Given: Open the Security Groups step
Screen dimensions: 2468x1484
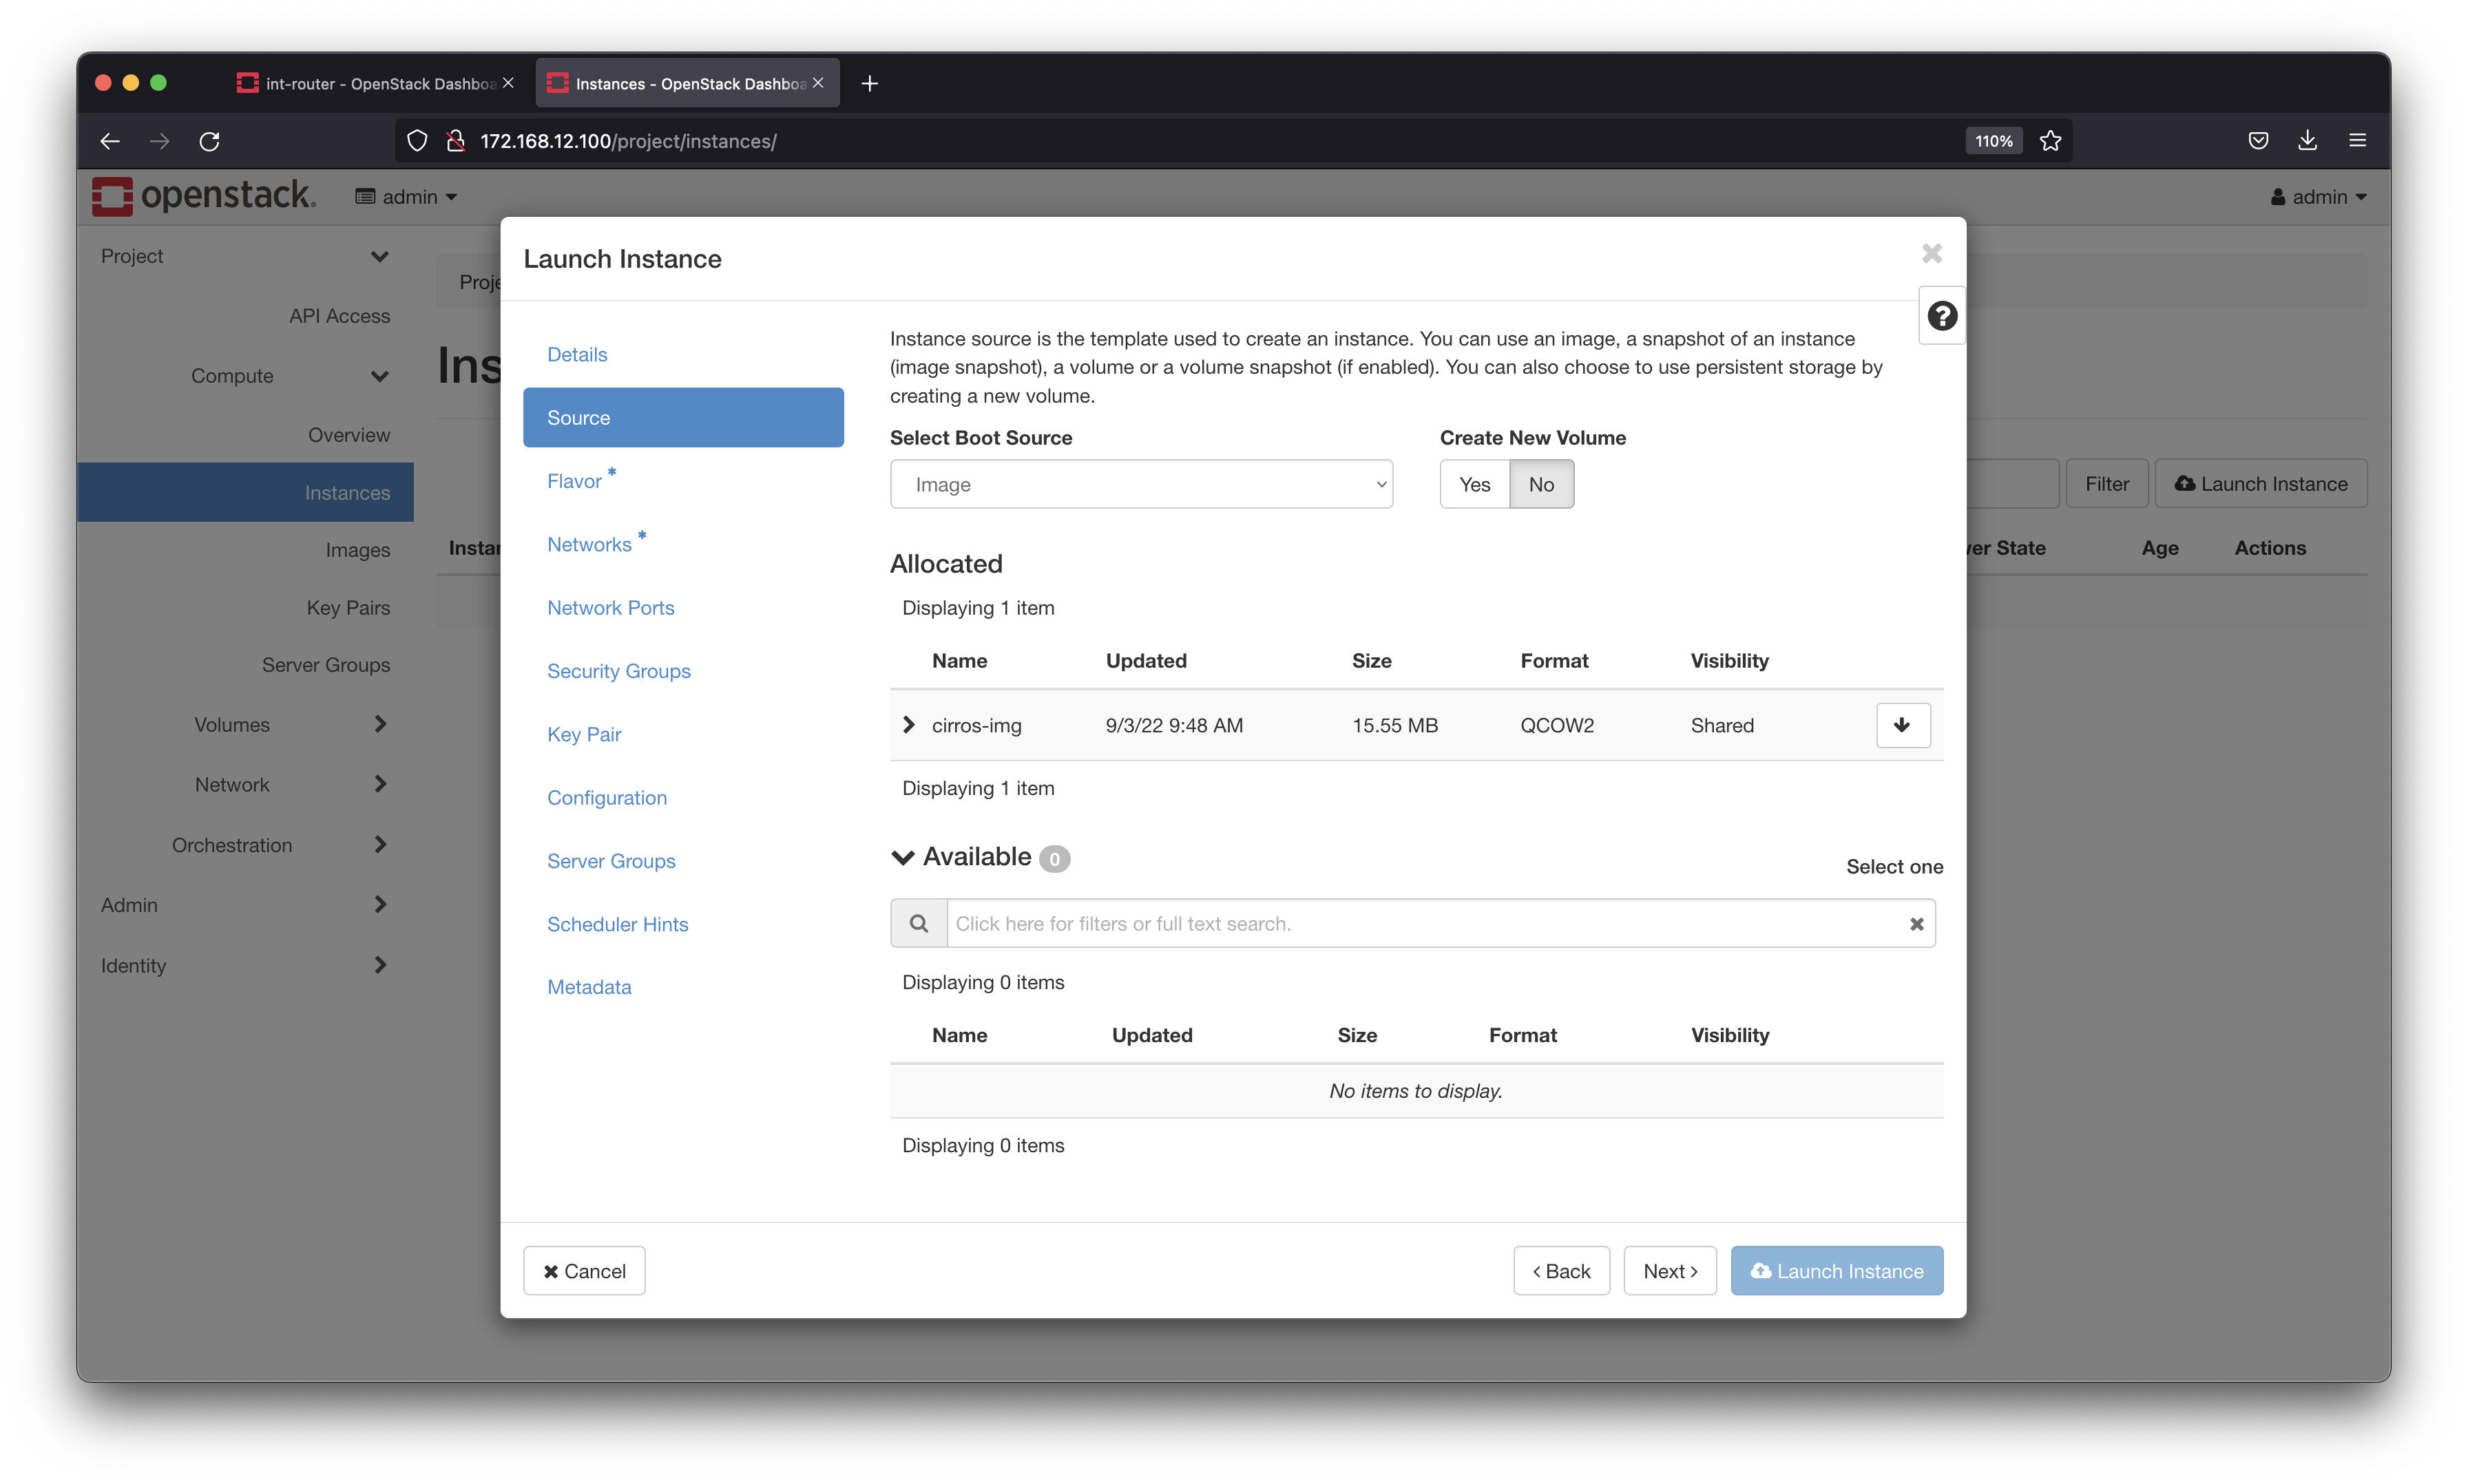Looking at the screenshot, I should click(x=618, y=671).
